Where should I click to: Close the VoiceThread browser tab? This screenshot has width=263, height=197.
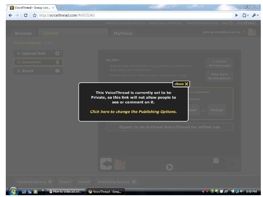pyautogui.click(x=53, y=8)
